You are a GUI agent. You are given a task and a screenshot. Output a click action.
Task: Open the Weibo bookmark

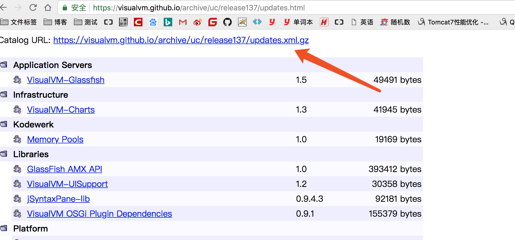(198, 22)
